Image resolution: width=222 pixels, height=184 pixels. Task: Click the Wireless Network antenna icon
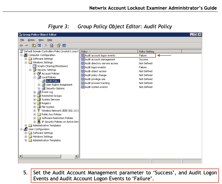coord(39,111)
